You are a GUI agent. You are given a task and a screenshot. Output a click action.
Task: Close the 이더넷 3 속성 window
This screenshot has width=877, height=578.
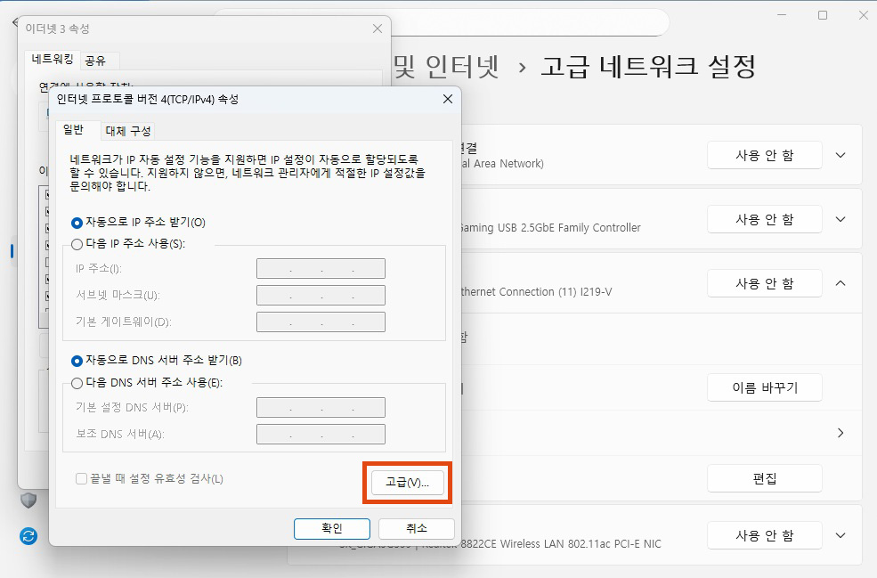click(x=377, y=28)
